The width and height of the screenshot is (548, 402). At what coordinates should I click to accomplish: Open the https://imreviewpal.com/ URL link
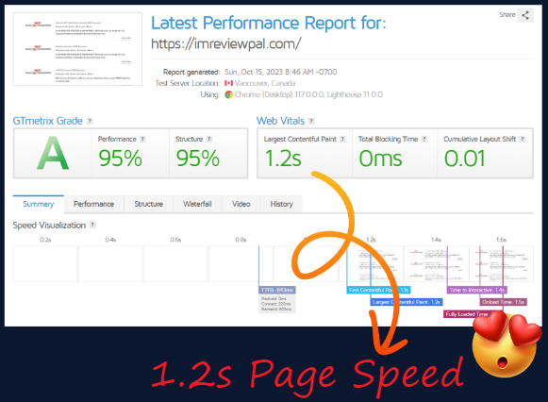[x=225, y=44]
